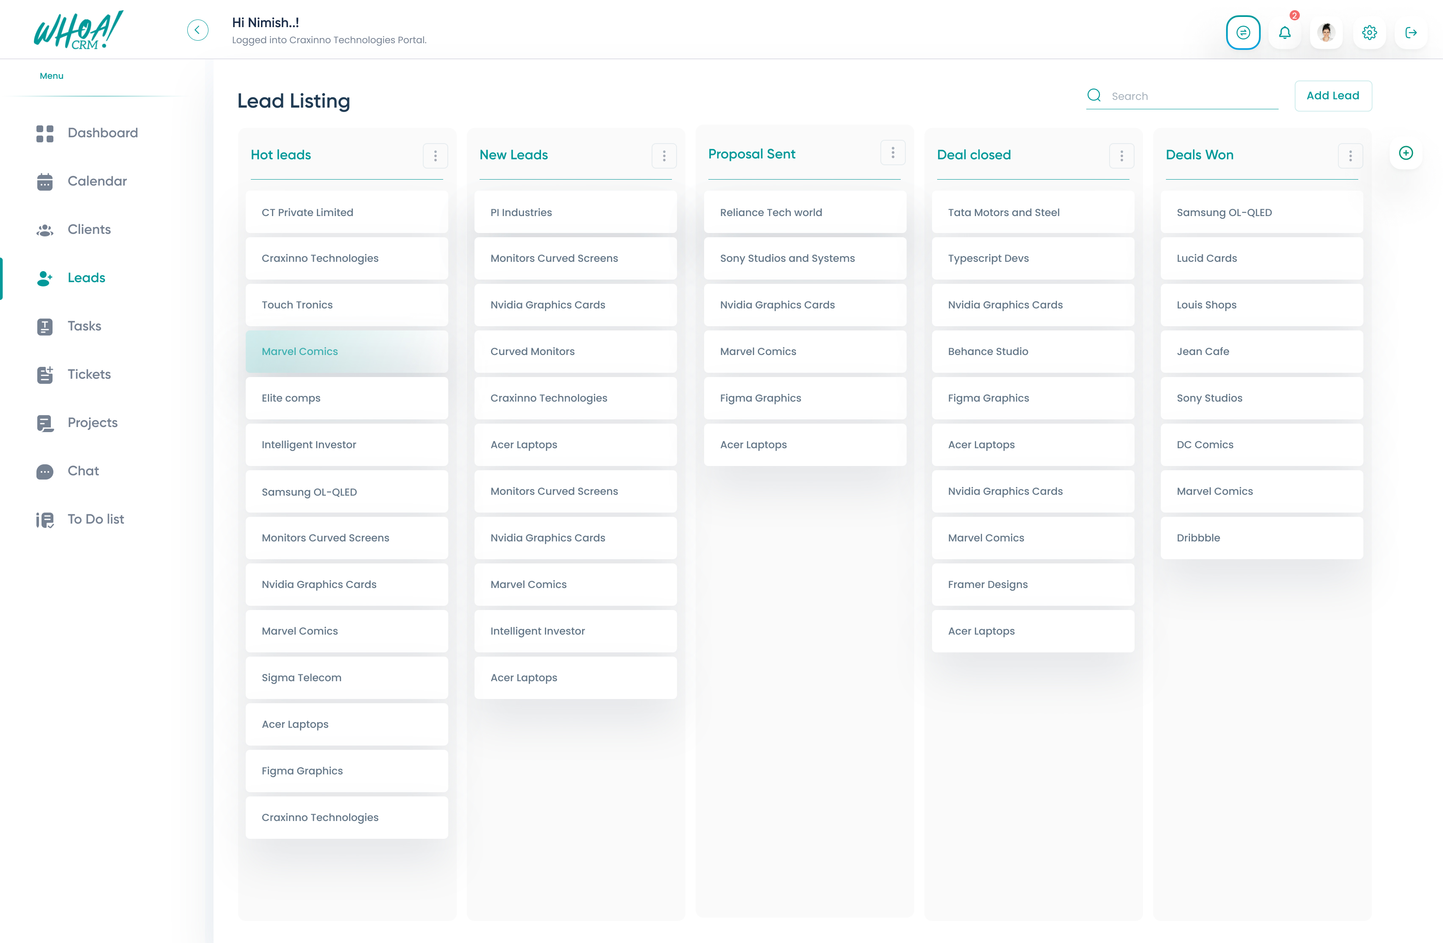This screenshot has width=1443, height=943.
Task: Open Tasks menu item
Action: click(84, 326)
